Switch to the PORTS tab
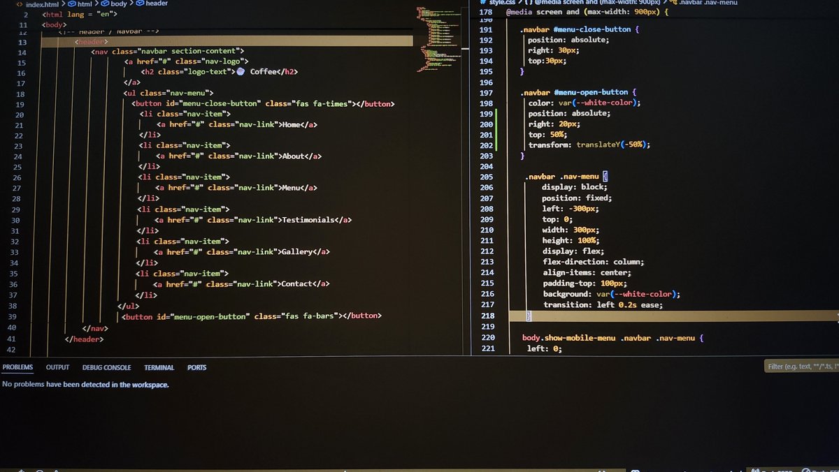Screen dimensions: 839x472 click(x=197, y=367)
